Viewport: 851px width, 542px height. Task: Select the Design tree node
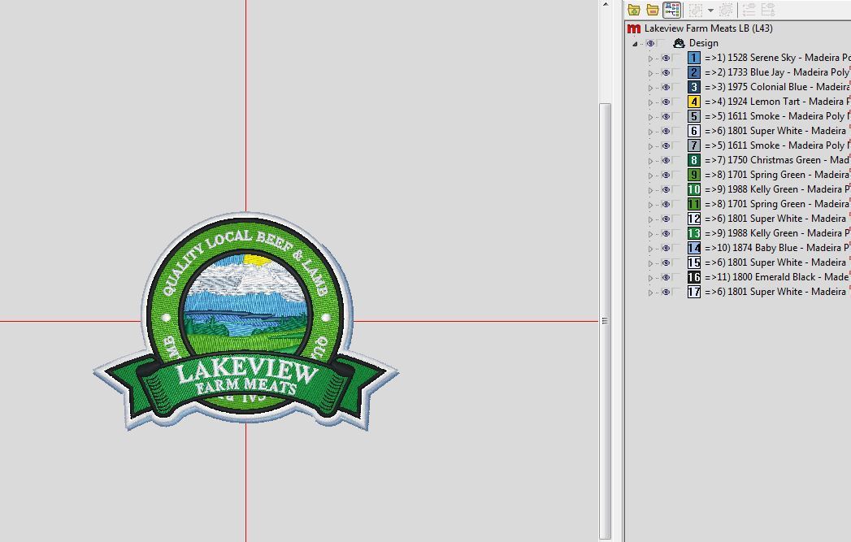tap(703, 43)
